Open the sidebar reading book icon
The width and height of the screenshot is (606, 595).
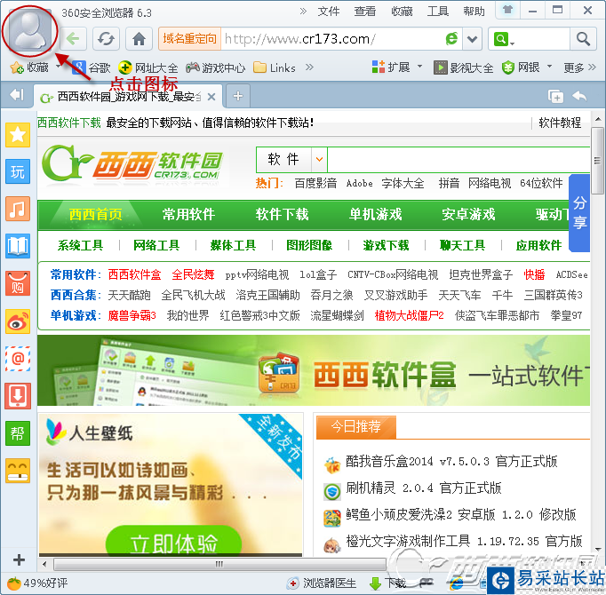(x=18, y=246)
